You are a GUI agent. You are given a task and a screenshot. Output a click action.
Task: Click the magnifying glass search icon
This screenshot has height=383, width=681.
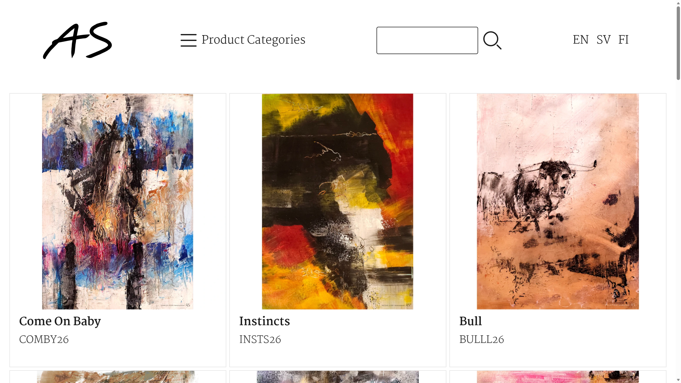(x=492, y=40)
